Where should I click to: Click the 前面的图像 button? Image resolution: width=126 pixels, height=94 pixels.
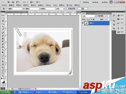point(72,9)
